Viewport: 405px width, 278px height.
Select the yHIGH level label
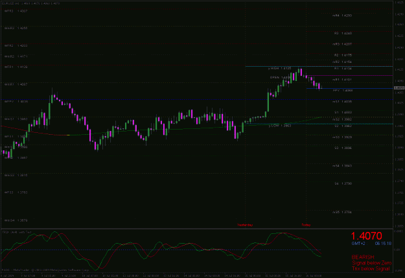point(280,68)
